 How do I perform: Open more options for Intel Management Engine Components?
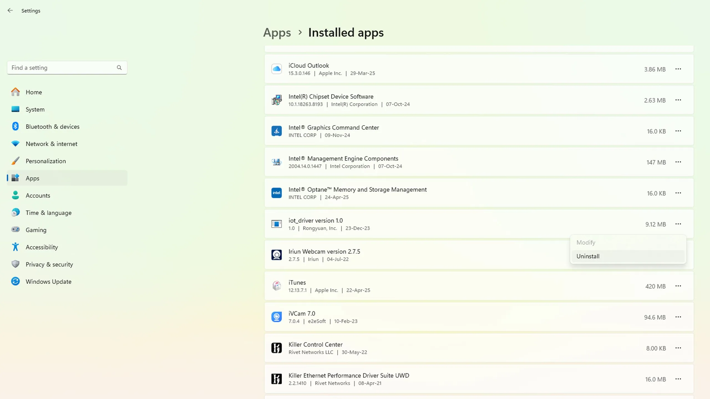click(678, 162)
